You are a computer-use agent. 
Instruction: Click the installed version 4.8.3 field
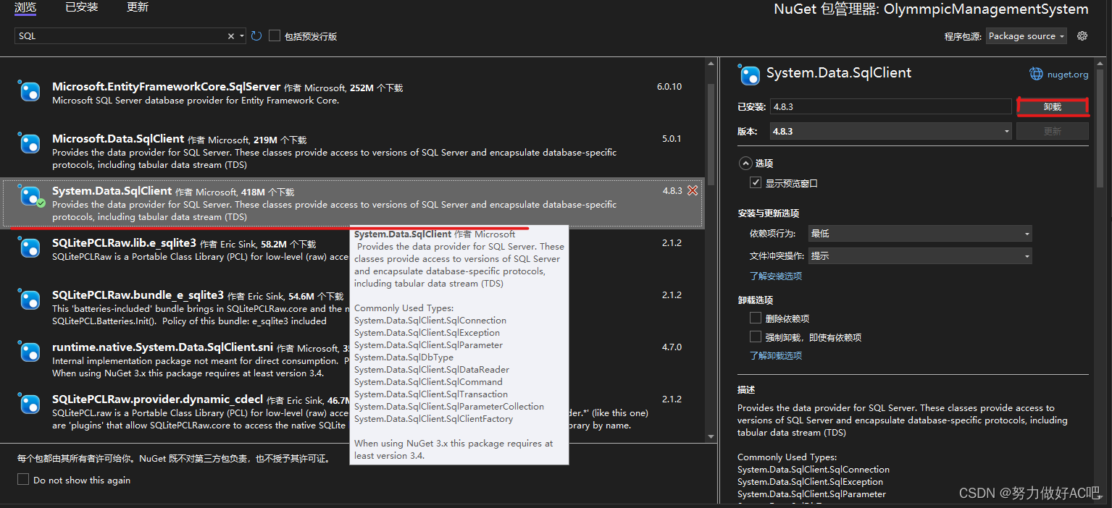891,106
